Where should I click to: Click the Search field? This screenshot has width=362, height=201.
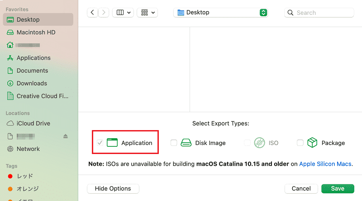(319, 13)
